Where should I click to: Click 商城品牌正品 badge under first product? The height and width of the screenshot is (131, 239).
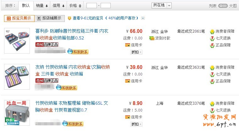point(47,45)
